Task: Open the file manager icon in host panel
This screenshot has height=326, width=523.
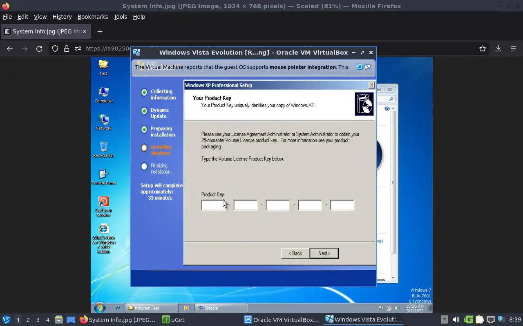Action: click(58, 319)
